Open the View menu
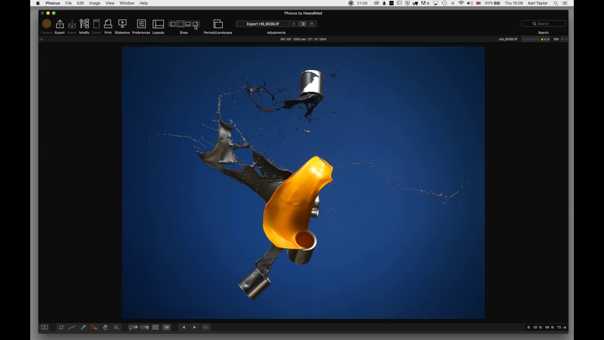Screen dimensions: 604x340 (x=110, y=3)
